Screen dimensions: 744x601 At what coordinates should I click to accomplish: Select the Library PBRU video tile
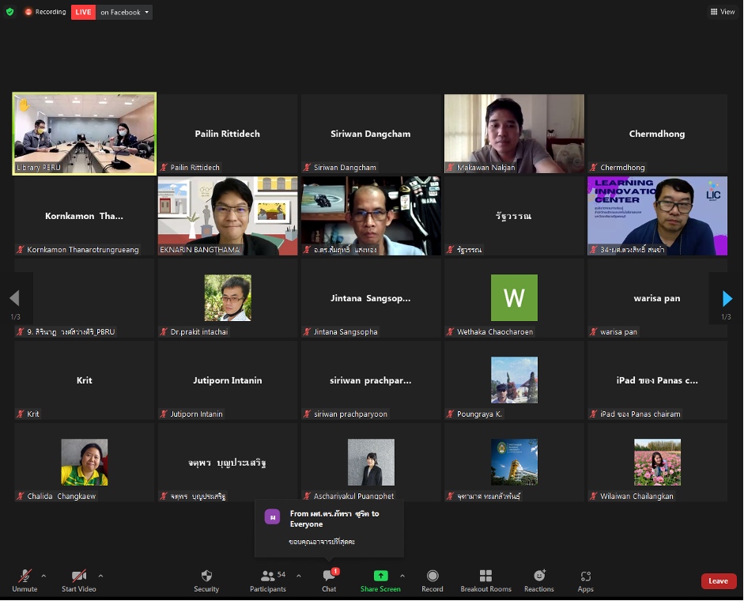coord(85,133)
